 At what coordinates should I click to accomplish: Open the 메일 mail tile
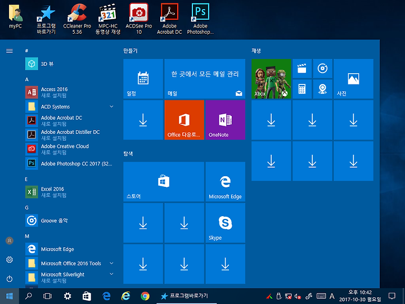pos(205,79)
